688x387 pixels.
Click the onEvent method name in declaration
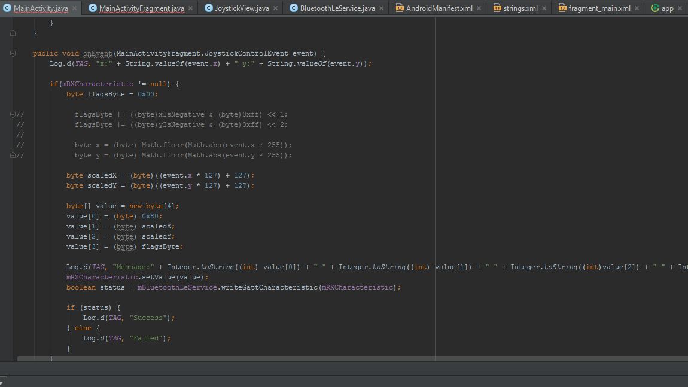pos(98,53)
